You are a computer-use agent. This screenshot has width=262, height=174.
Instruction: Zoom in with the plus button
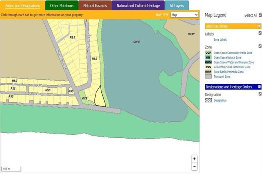194,159
